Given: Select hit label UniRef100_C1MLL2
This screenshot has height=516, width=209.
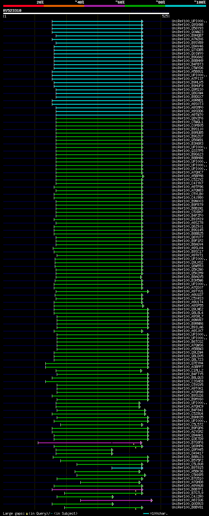Looking at the screenshot, I should (x=187, y=370).
